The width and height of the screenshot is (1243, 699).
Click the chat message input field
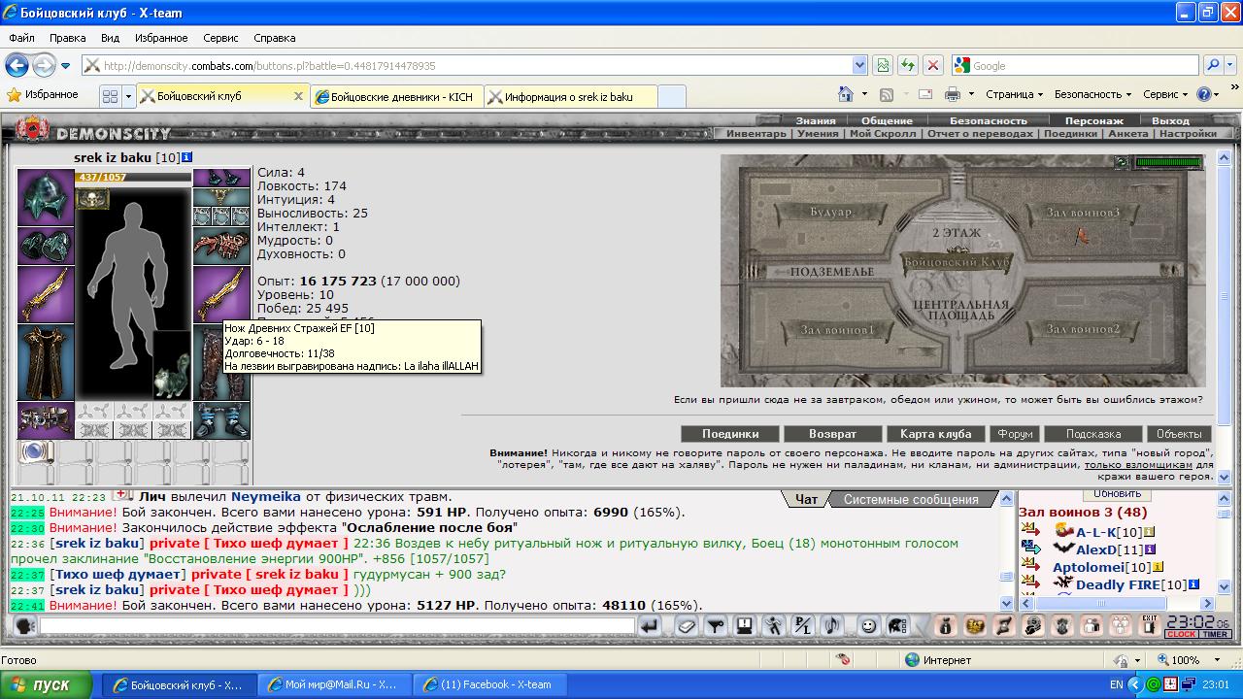337,627
